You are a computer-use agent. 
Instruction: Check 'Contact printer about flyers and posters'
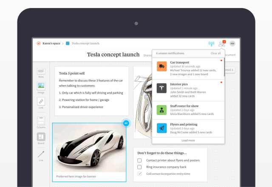[139, 160]
